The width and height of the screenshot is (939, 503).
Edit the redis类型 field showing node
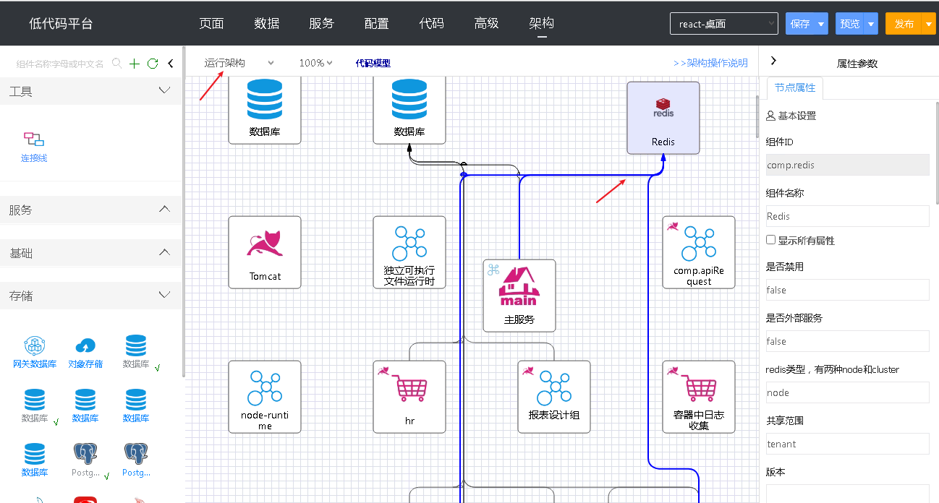[848, 392]
